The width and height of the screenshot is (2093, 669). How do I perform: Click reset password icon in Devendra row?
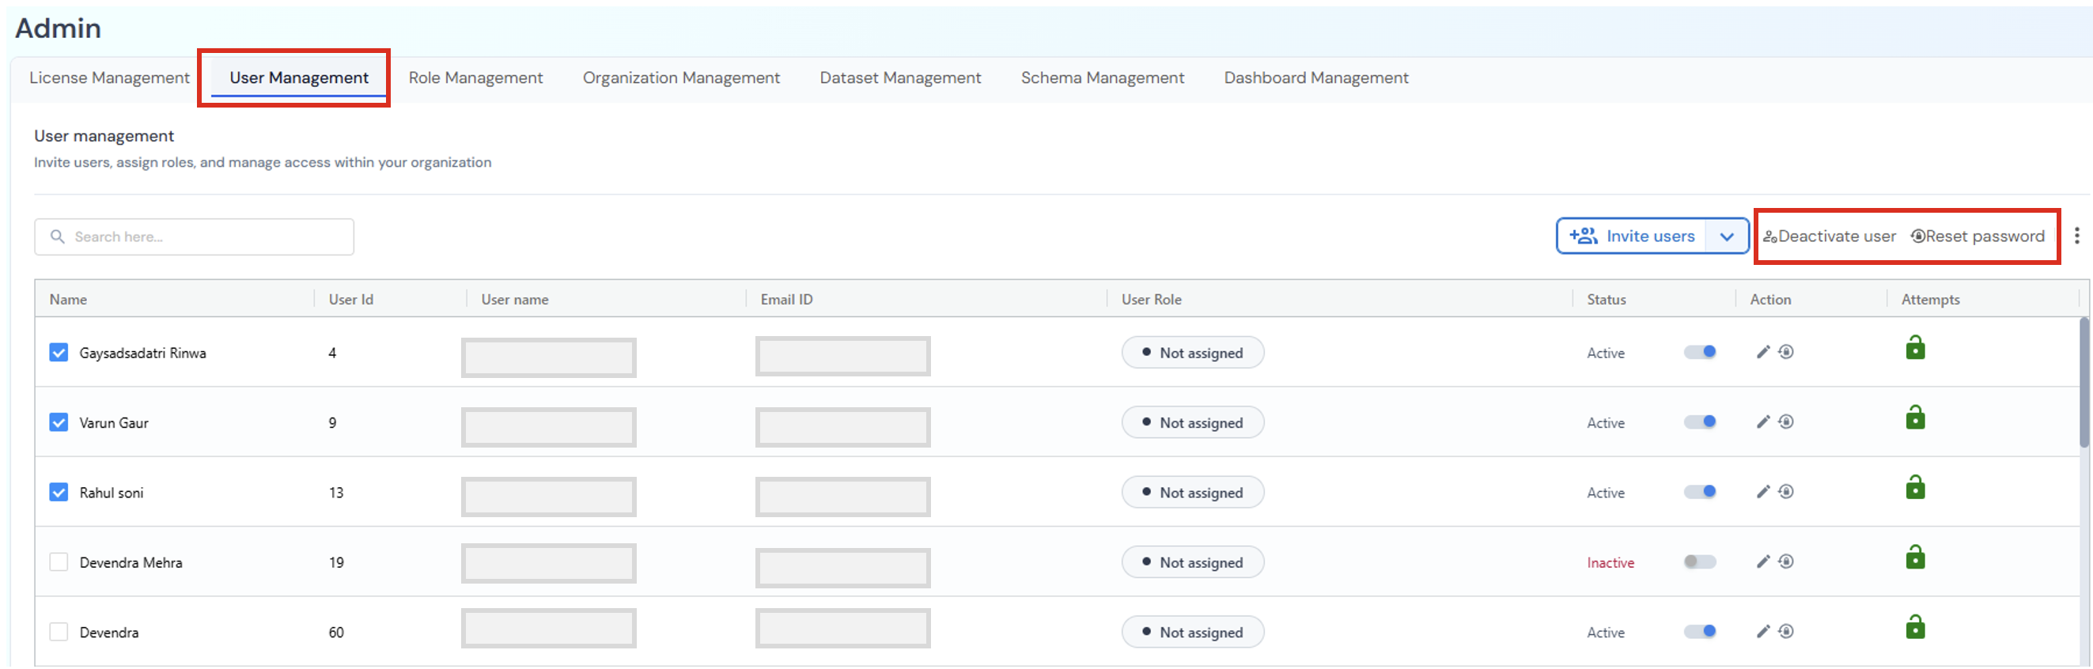[x=1786, y=632]
